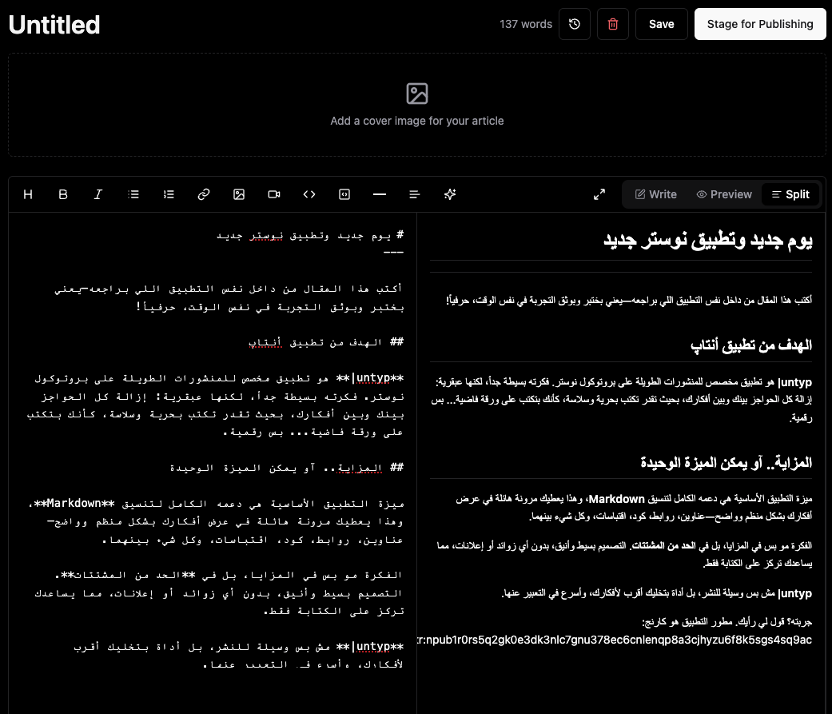Insert a heading with the H icon
Screen dimensions: 832x714
click(28, 194)
